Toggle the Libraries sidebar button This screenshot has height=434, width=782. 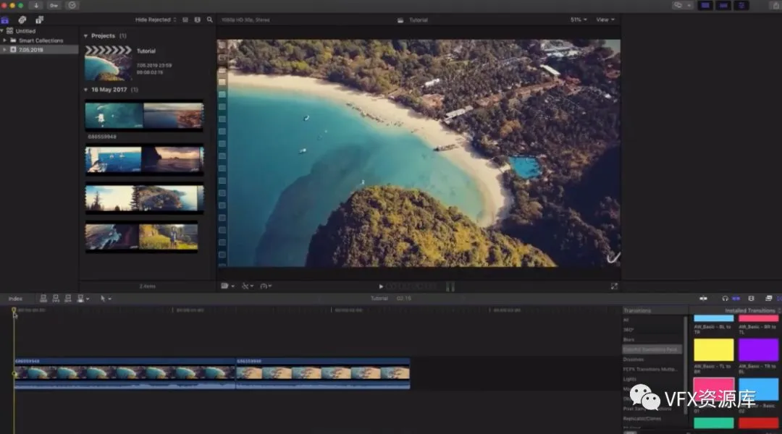[5, 20]
